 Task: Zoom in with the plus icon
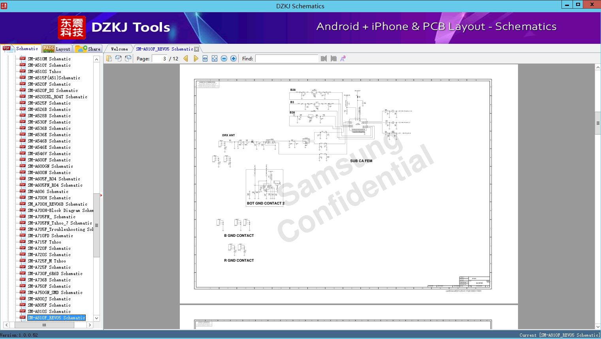click(x=234, y=58)
